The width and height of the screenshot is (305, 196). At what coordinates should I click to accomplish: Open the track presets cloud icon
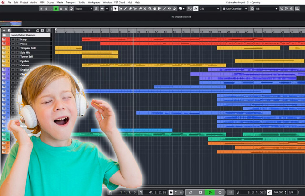tap(9, 30)
